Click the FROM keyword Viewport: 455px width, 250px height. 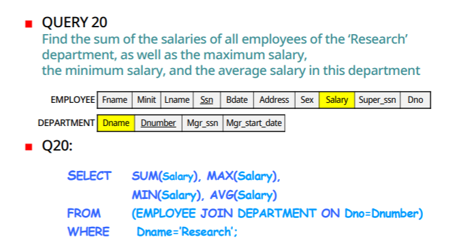[84, 213]
